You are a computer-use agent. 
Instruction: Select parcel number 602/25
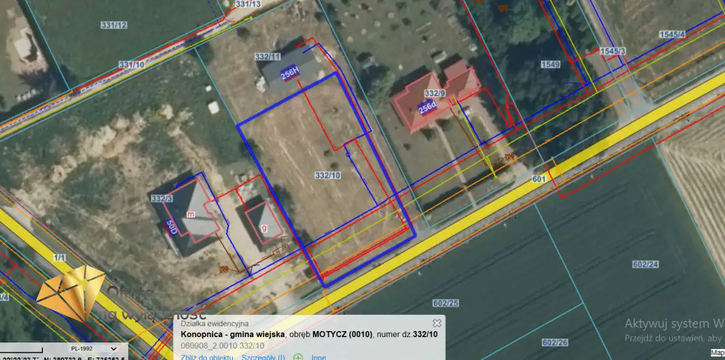[x=446, y=302]
